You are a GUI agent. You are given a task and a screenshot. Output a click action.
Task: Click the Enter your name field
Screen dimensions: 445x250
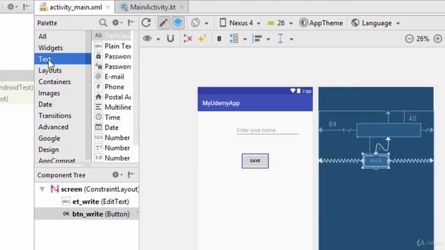coord(268,130)
